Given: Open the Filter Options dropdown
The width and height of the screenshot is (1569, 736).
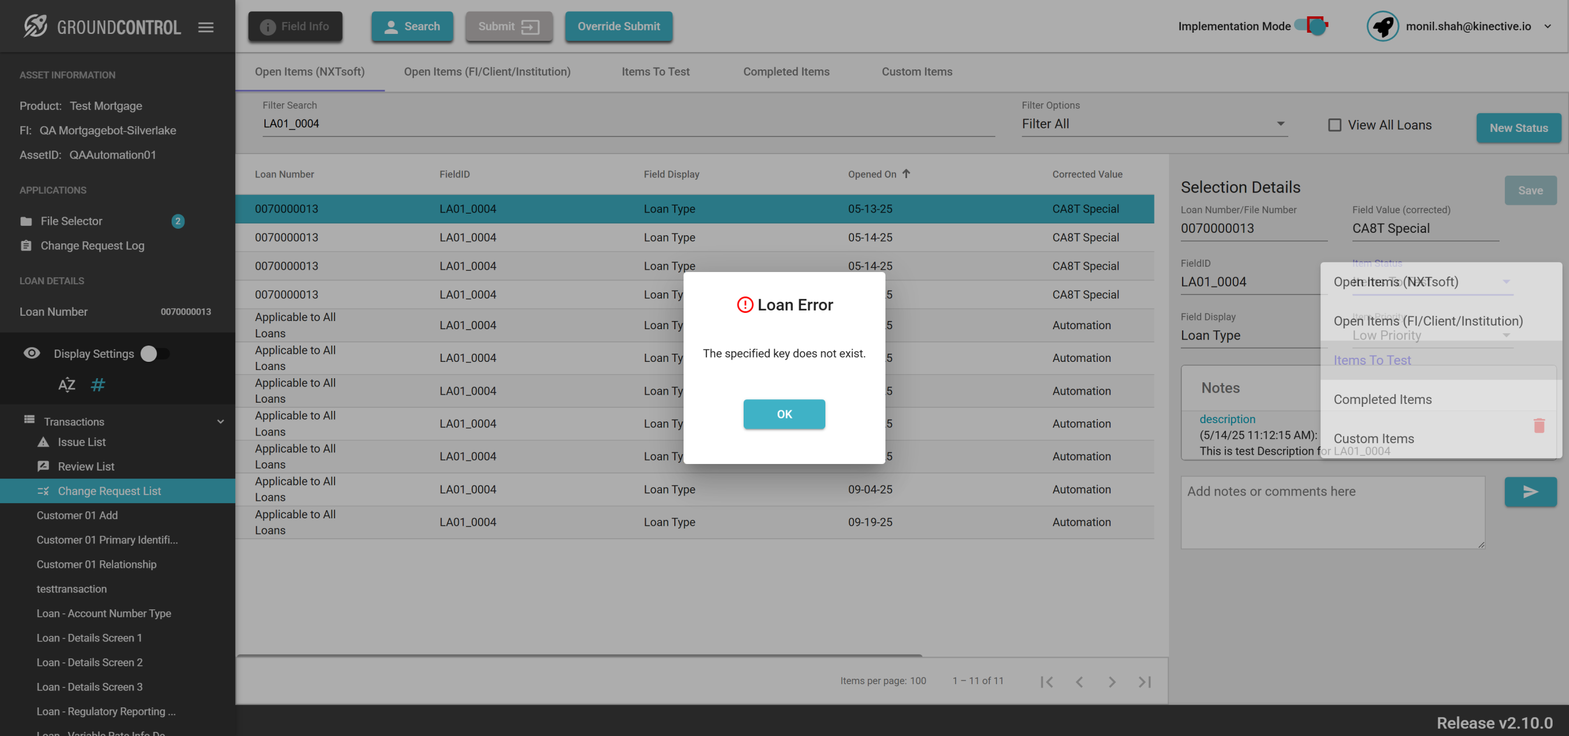Looking at the screenshot, I should click(x=1153, y=124).
